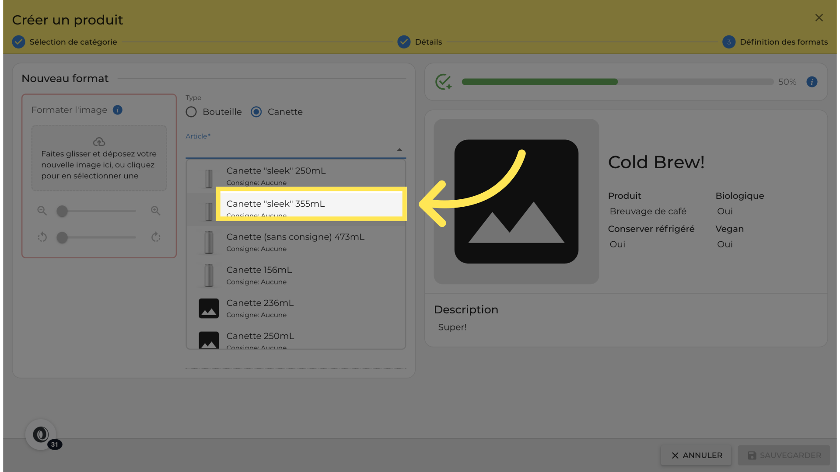Click info icon next to 50% progress
This screenshot has width=840, height=472.
coord(812,82)
